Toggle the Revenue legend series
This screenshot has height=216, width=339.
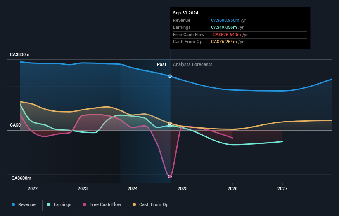point(24,205)
